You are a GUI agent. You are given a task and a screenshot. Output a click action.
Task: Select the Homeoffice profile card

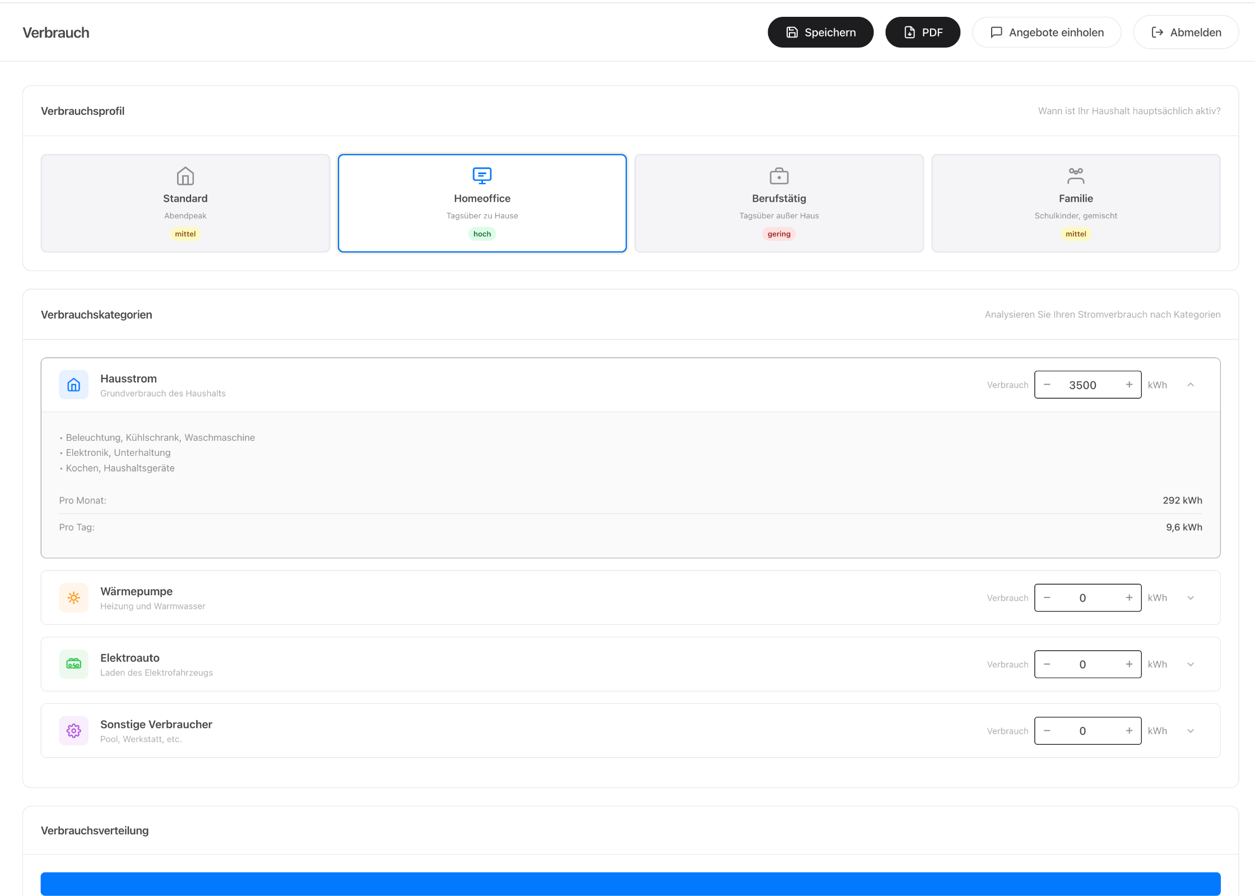pos(482,203)
